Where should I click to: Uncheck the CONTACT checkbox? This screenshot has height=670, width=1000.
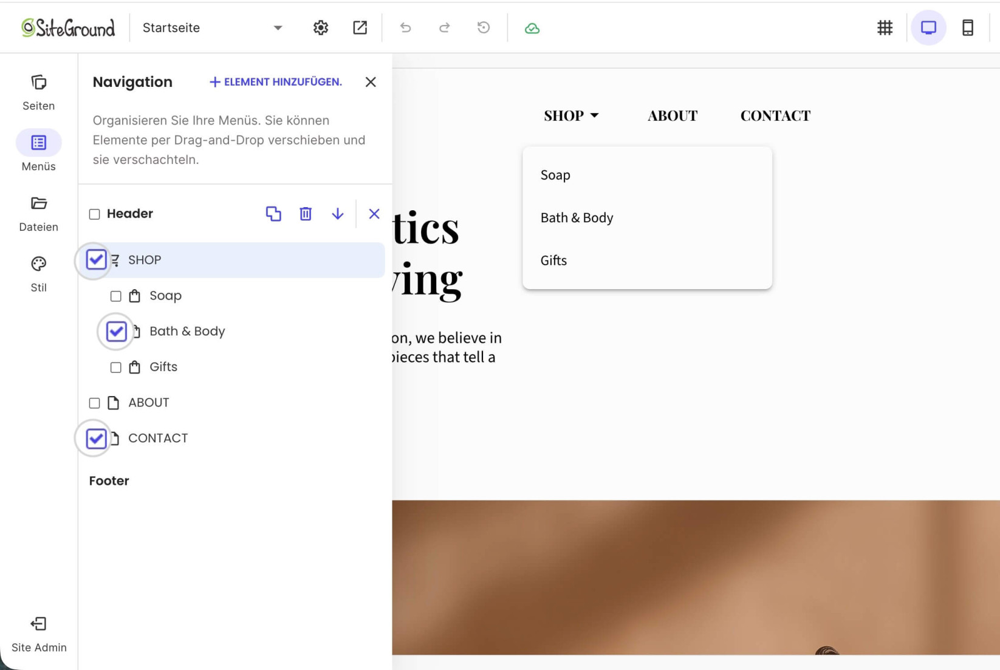coord(96,439)
